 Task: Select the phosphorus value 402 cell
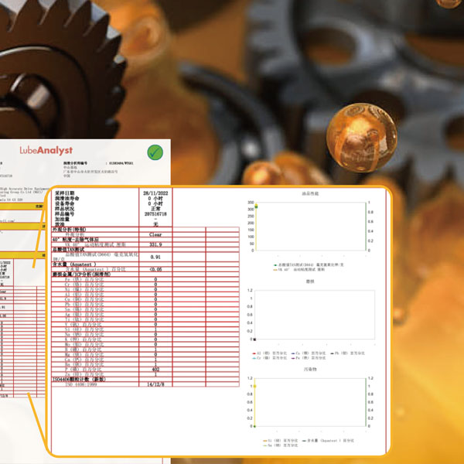155,370
